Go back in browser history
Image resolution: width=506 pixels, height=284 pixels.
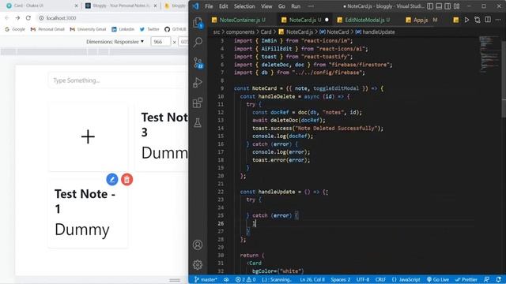[7, 18]
